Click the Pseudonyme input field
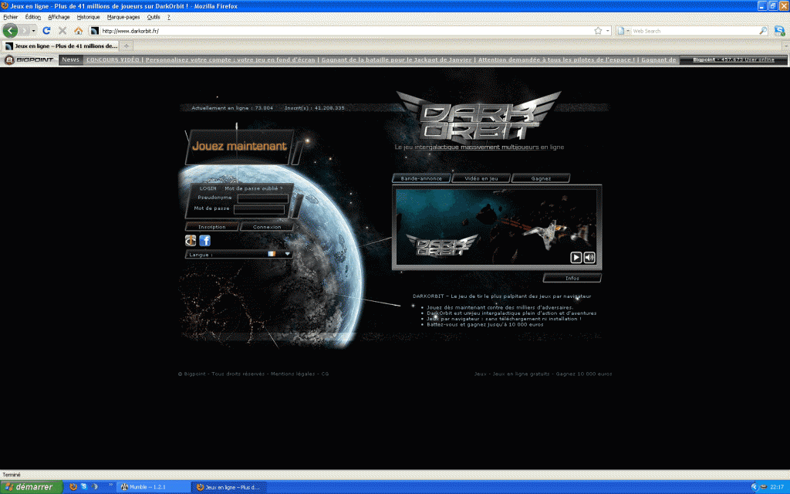790x494 pixels. 262,198
